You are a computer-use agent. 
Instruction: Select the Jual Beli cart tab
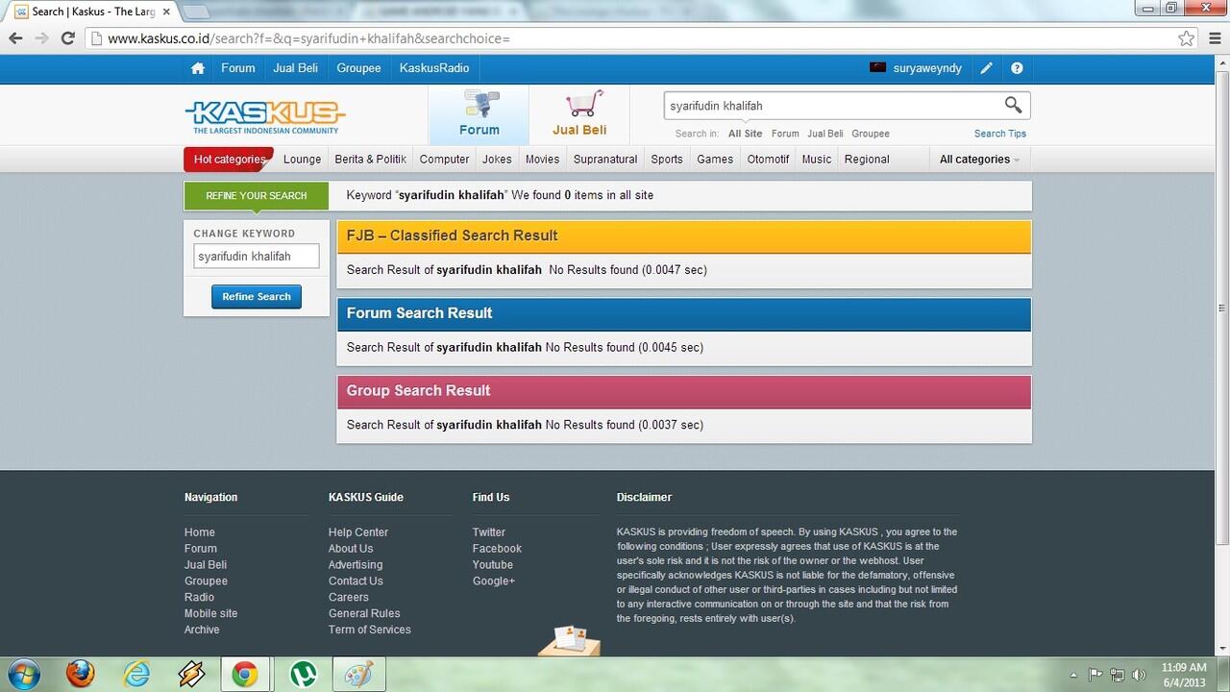pyautogui.click(x=579, y=114)
